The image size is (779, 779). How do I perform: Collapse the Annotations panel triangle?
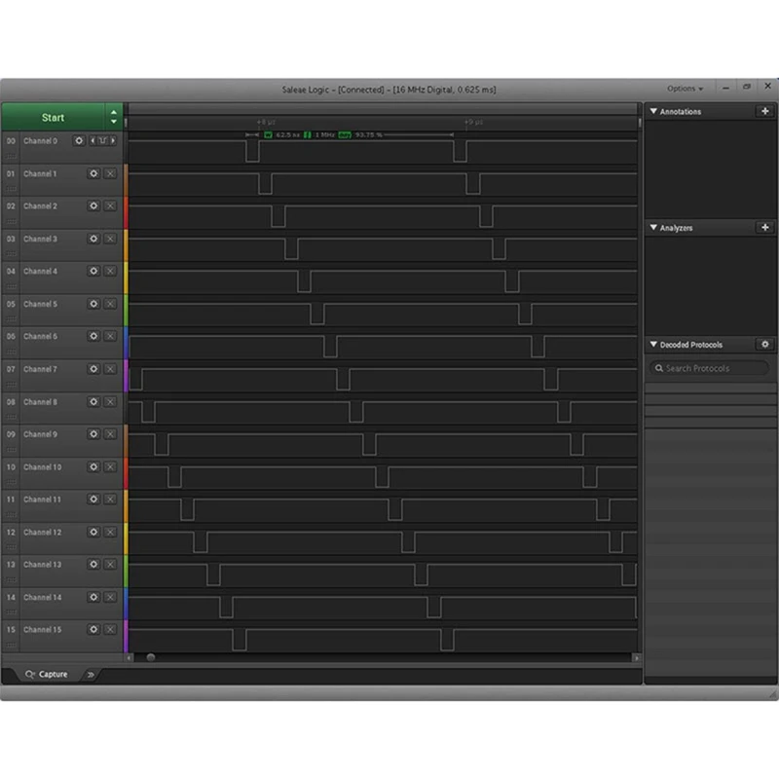coord(653,111)
